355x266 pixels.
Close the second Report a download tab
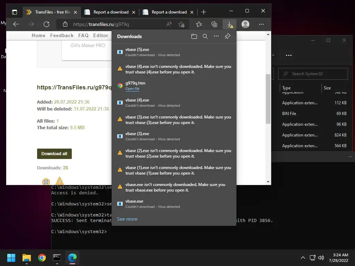(192, 12)
